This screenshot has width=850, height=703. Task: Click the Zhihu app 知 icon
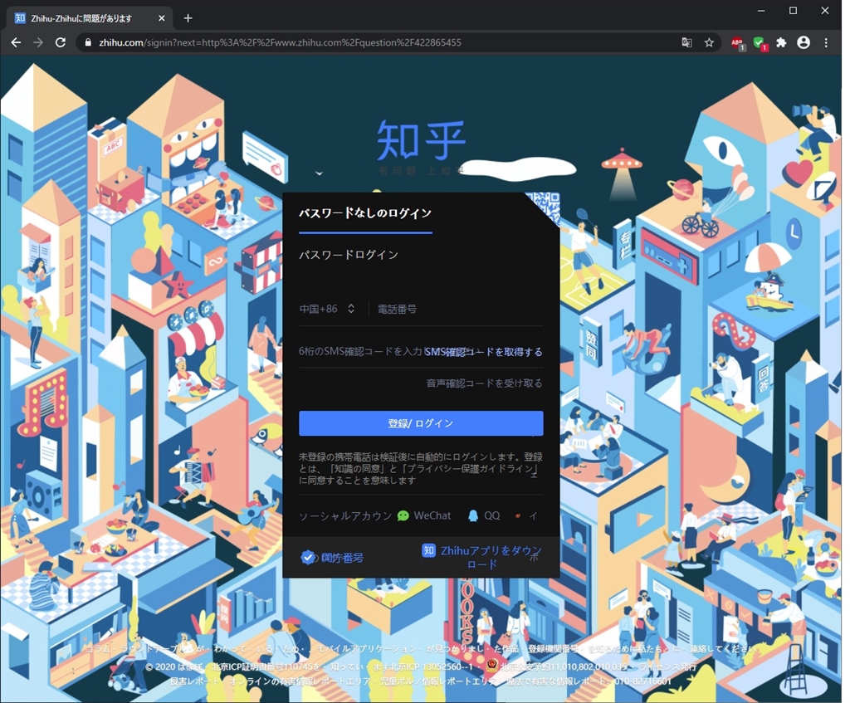428,550
